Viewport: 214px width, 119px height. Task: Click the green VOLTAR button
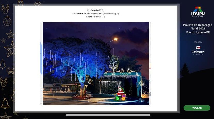(197, 108)
